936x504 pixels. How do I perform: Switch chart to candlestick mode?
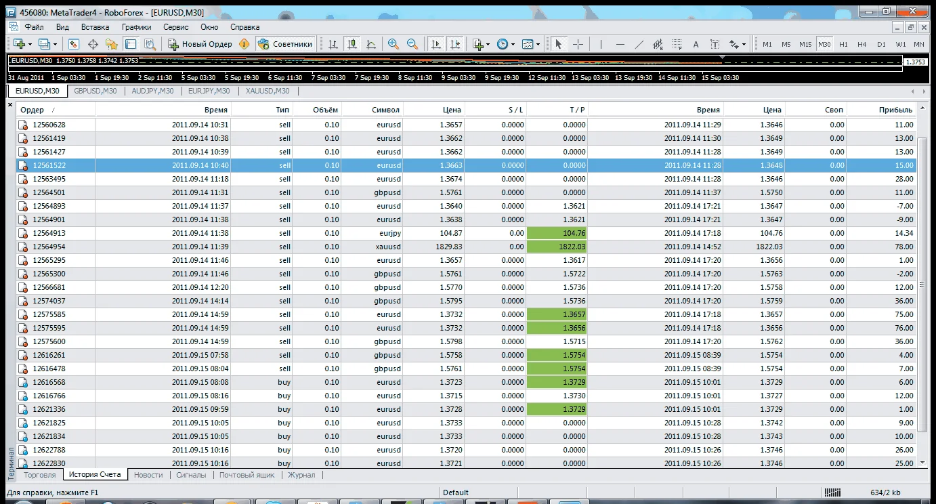pyautogui.click(x=352, y=44)
